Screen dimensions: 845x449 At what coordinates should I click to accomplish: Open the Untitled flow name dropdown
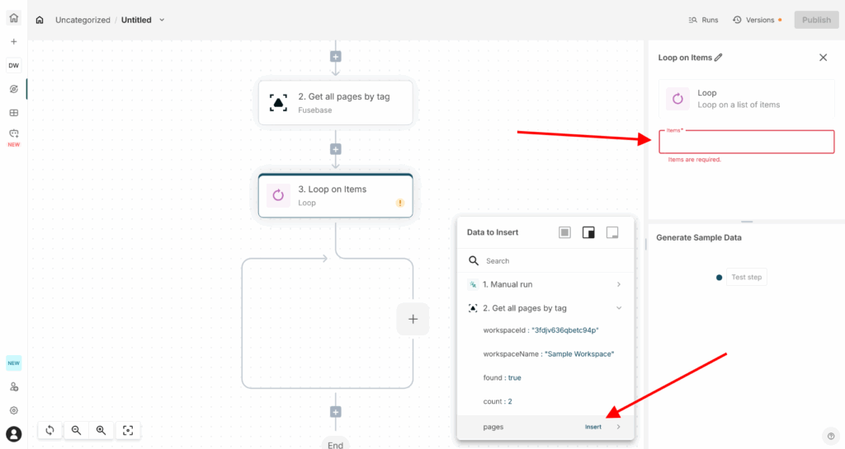[162, 20]
